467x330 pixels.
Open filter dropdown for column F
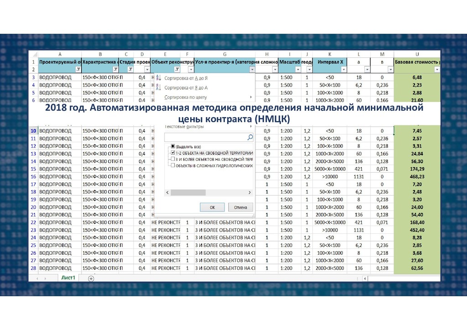click(x=191, y=69)
